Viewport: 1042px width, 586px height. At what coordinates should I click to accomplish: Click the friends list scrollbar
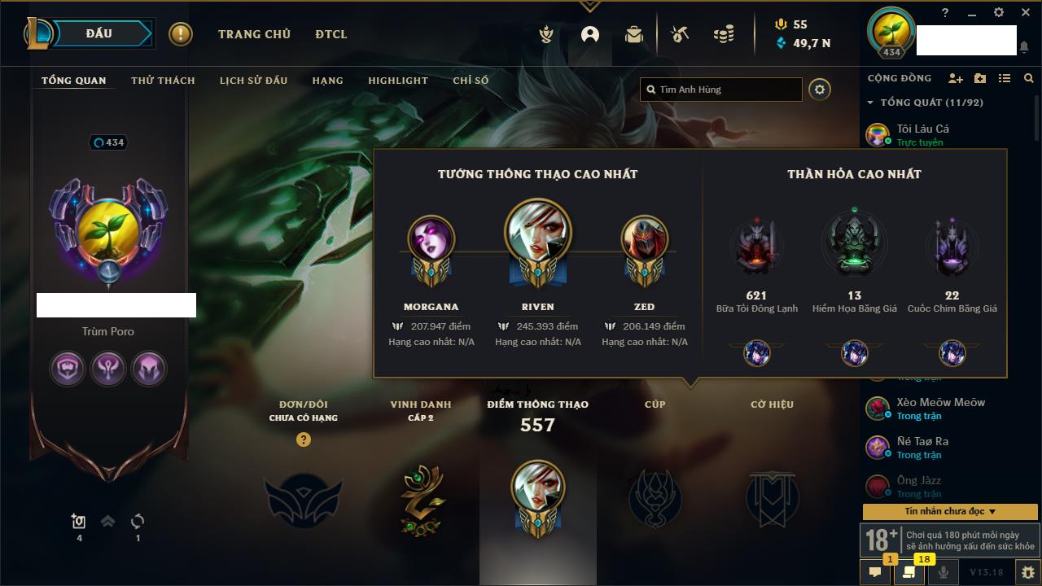(x=1038, y=118)
